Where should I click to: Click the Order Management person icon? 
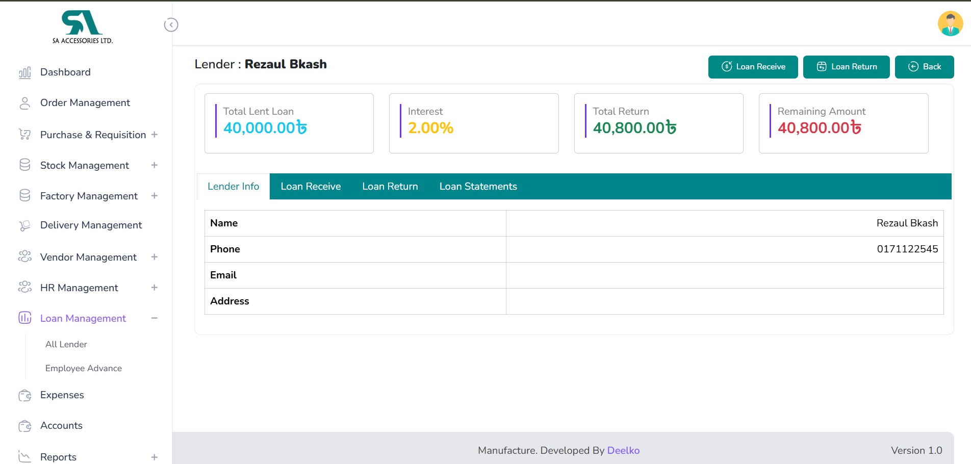[x=24, y=103]
